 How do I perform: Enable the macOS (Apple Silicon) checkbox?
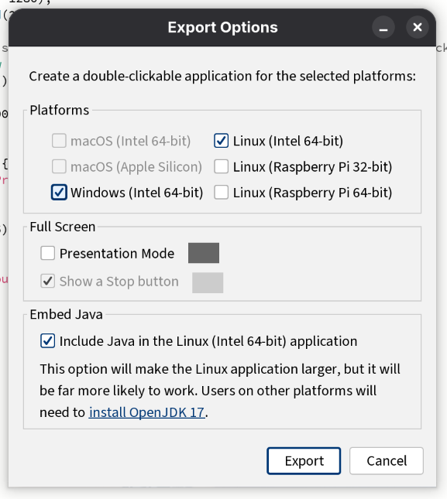[x=59, y=166]
